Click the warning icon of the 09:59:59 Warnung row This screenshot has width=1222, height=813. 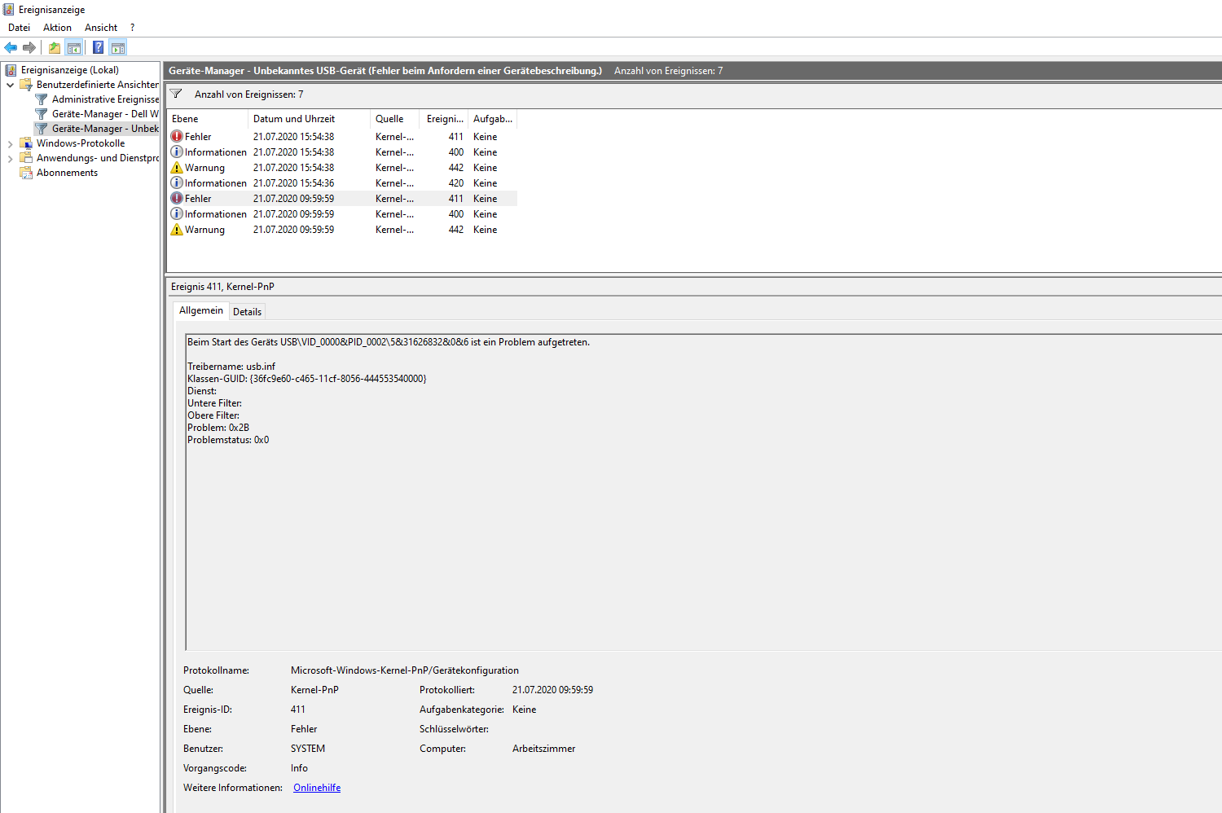click(x=177, y=229)
